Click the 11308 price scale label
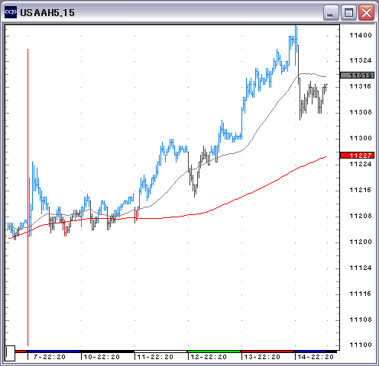Screen dimensions: 379x366 pos(361,112)
